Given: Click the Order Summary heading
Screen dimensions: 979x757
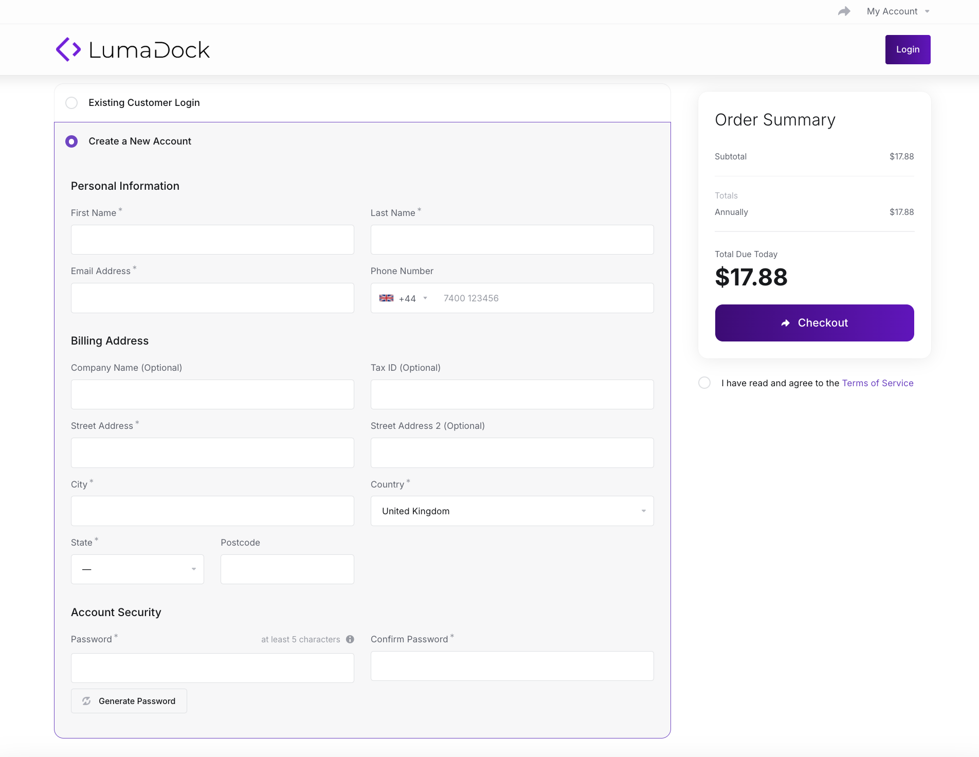Looking at the screenshot, I should pyautogui.click(x=775, y=120).
